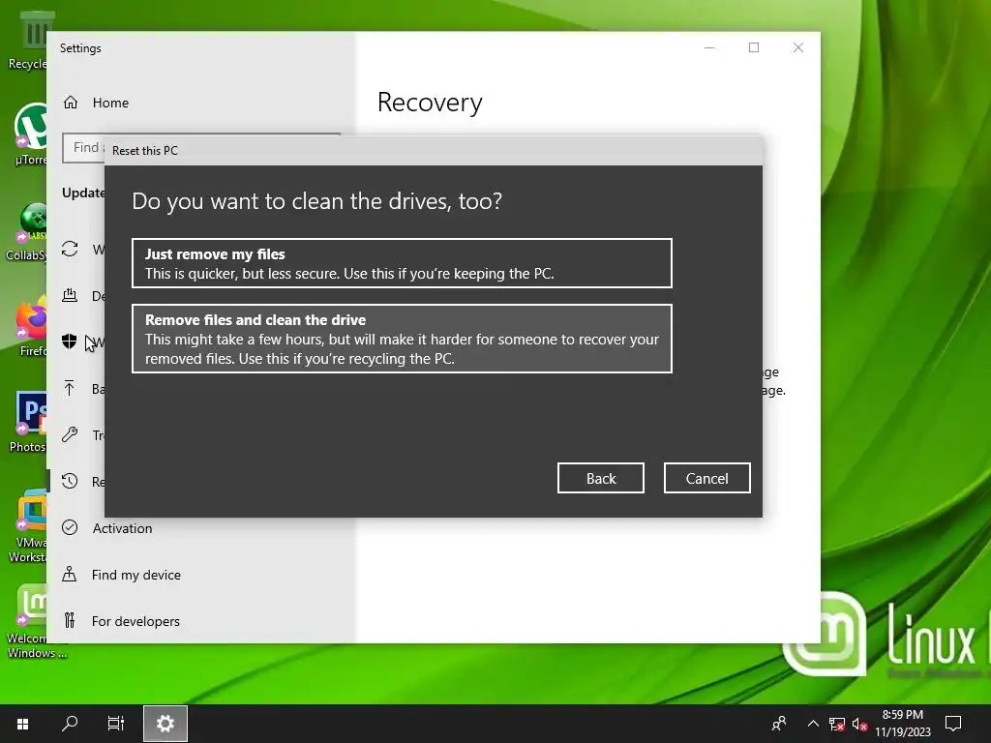Screen dimensions: 991x743
Task: Click the volume speaker tray icon
Action: (859, 724)
